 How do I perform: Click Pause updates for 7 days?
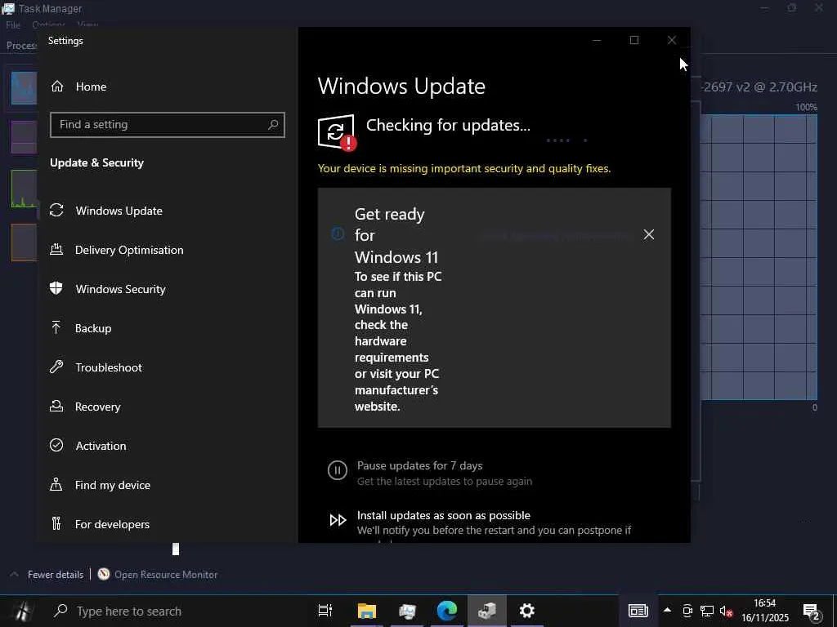coord(419,465)
